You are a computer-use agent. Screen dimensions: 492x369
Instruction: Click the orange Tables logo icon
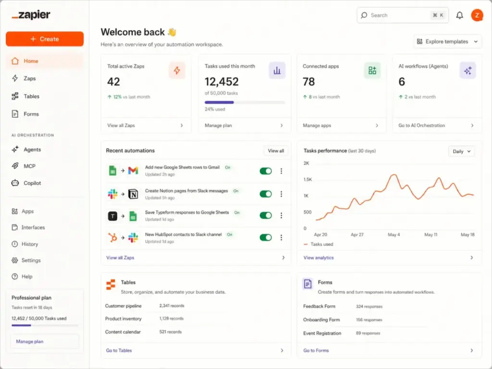[111, 284]
